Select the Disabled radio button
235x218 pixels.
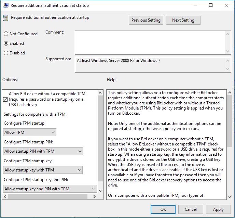pos(6,53)
